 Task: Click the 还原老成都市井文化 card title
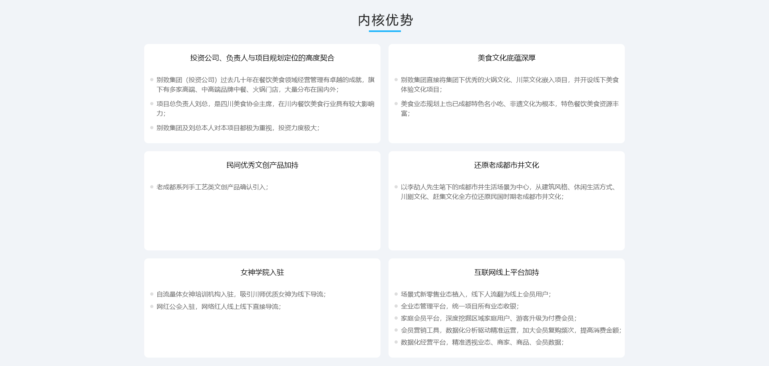coord(507,165)
